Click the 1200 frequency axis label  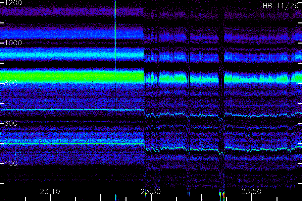(13, 3)
